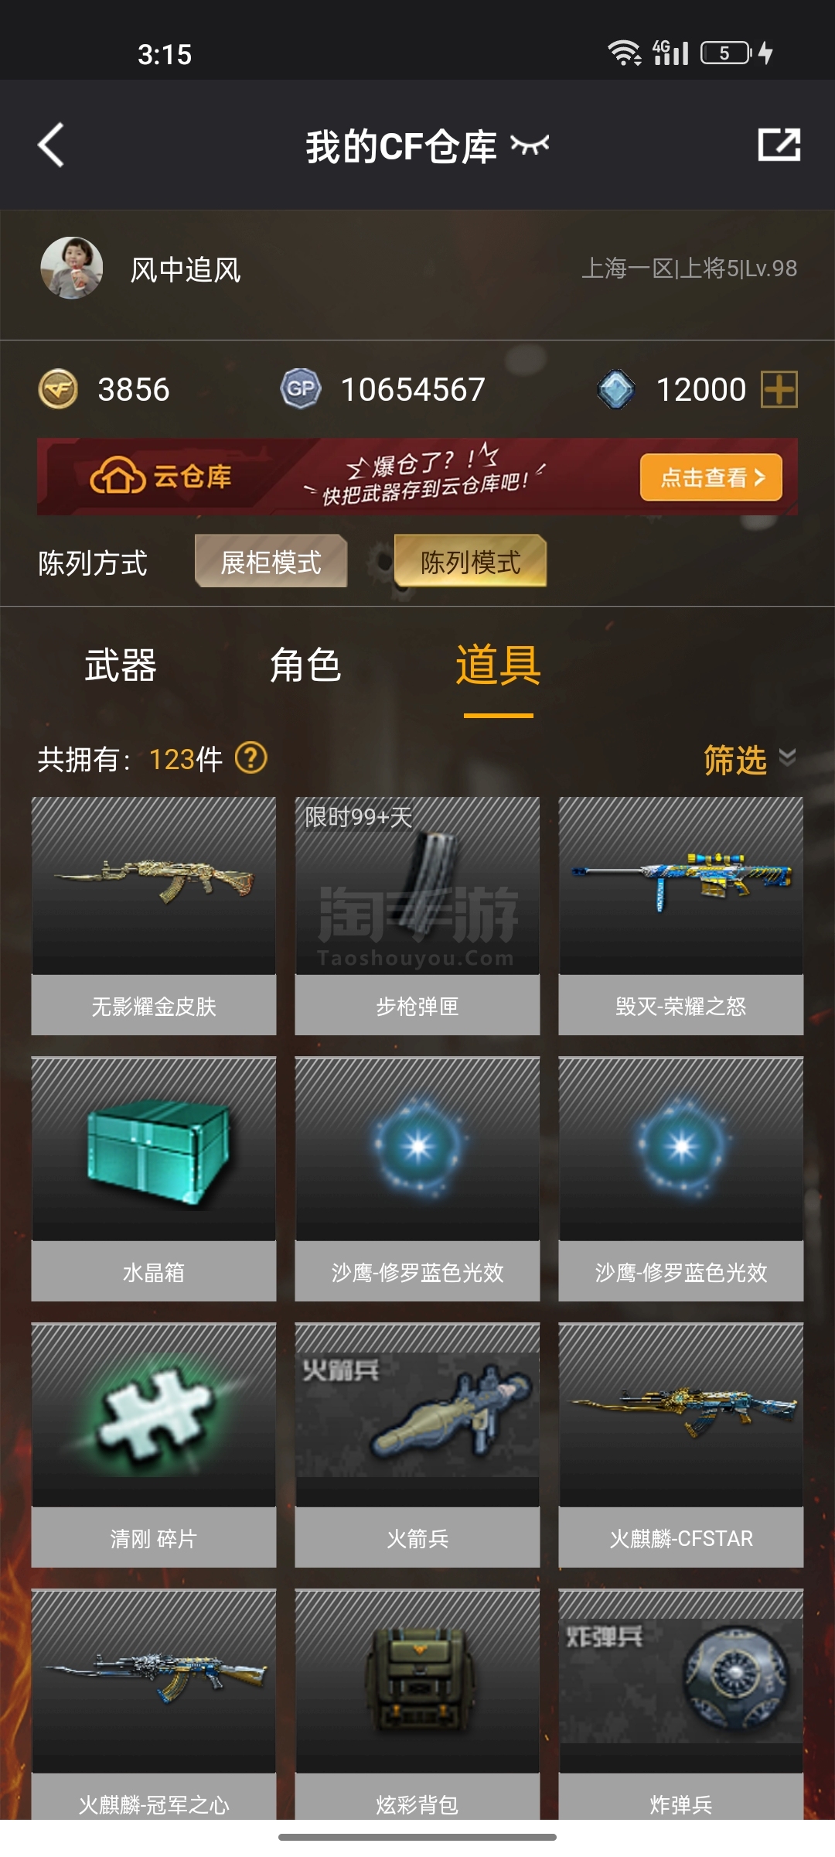Open the 角色 tab
The height and width of the screenshot is (1857, 835).
pos(306,665)
